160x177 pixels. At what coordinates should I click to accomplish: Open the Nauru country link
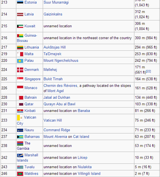29,130
